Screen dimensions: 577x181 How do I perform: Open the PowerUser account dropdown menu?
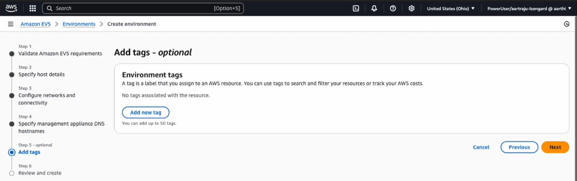pos(529,8)
